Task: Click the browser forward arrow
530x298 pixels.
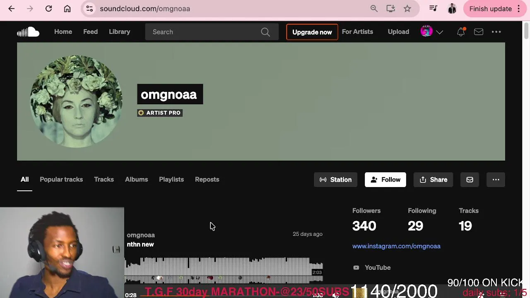Action: click(x=30, y=9)
